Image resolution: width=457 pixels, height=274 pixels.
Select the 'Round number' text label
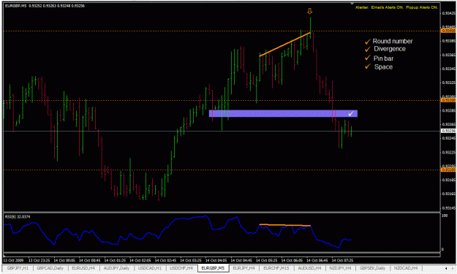pyautogui.click(x=393, y=41)
